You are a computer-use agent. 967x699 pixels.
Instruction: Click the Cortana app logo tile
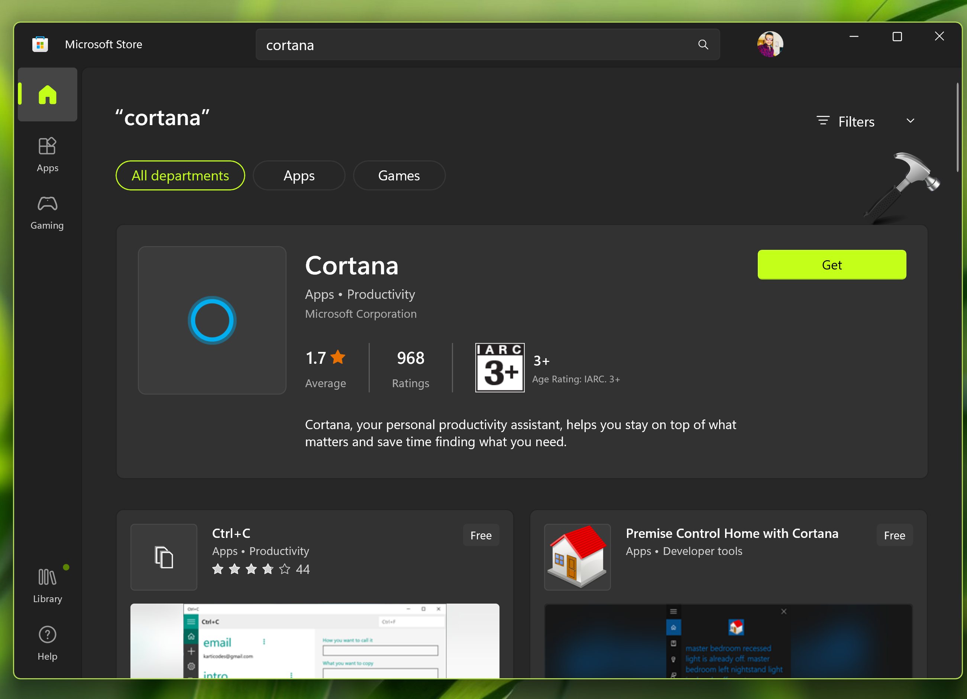[212, 320]
